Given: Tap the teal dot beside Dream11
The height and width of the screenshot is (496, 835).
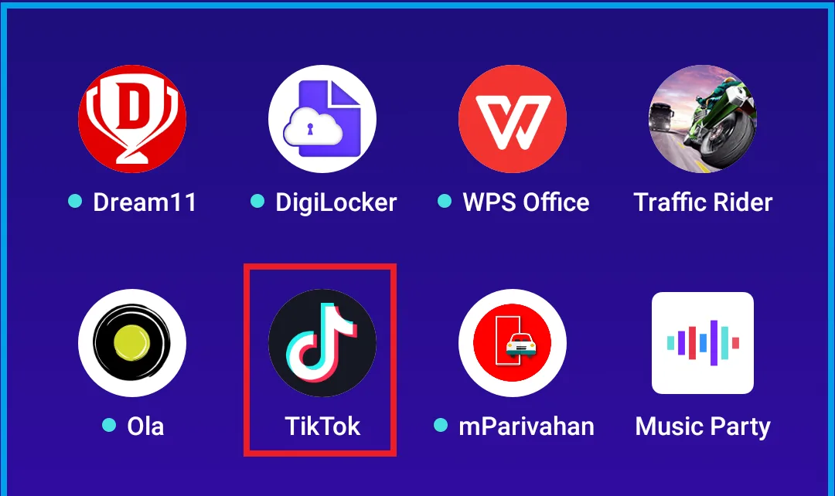Looking at the screenshot, I should click(75, 201).
